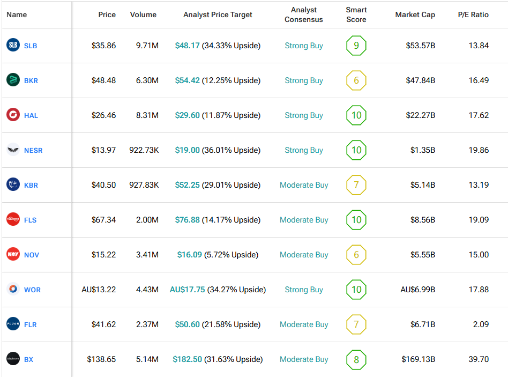Screen dimensions: 508x377
Task: Click Analyst Price Target column header
Action: (x=218, y=14)
